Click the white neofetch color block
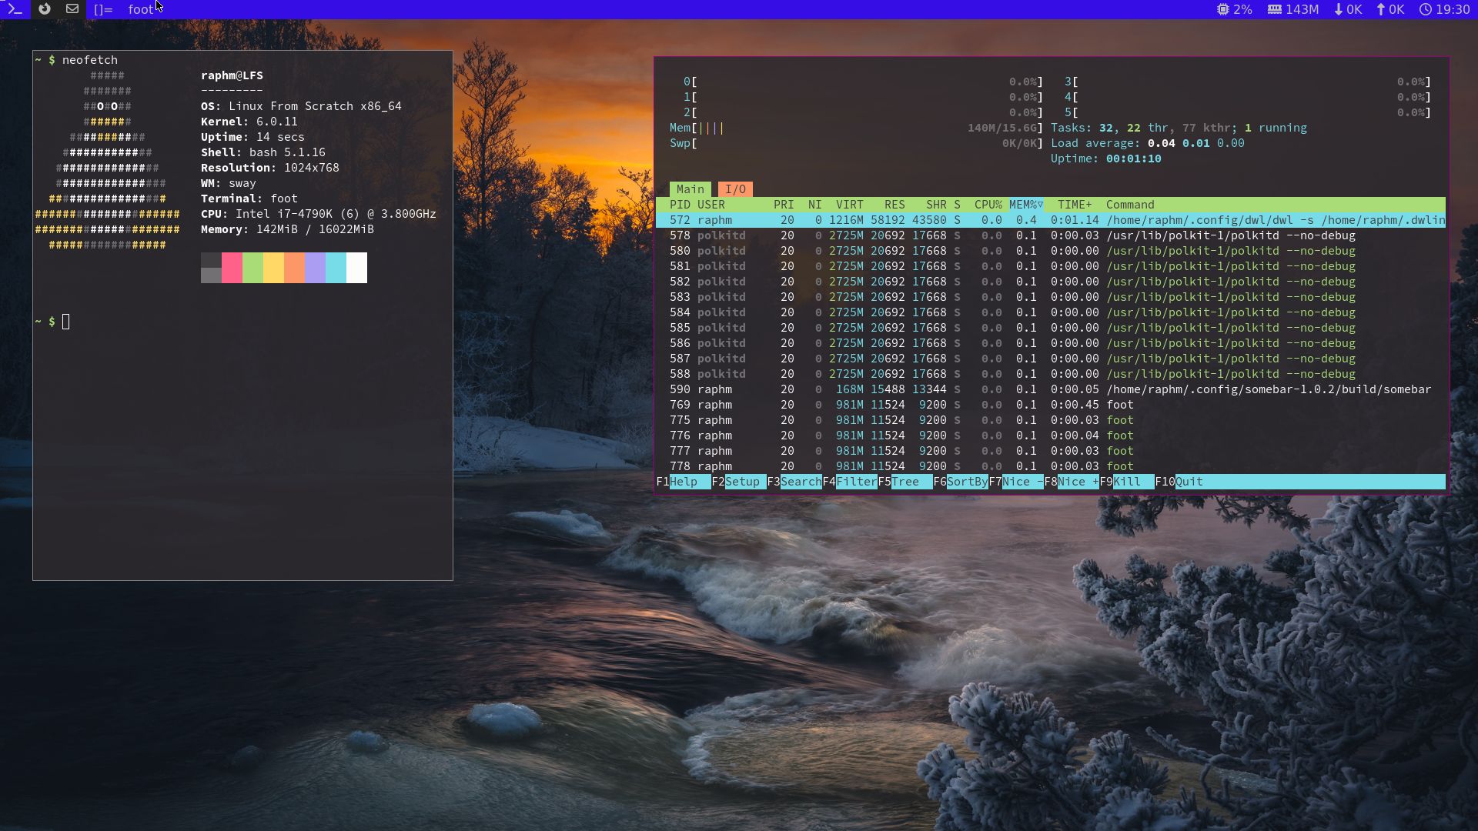1478x831 pixels. (x=356, y=268)
